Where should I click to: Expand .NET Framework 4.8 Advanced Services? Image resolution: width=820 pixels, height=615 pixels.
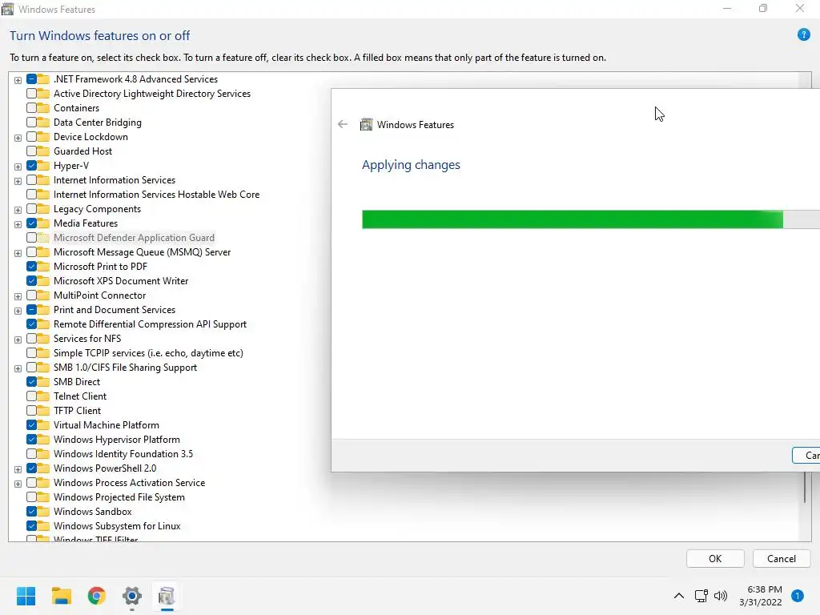[x=18, y=80]
